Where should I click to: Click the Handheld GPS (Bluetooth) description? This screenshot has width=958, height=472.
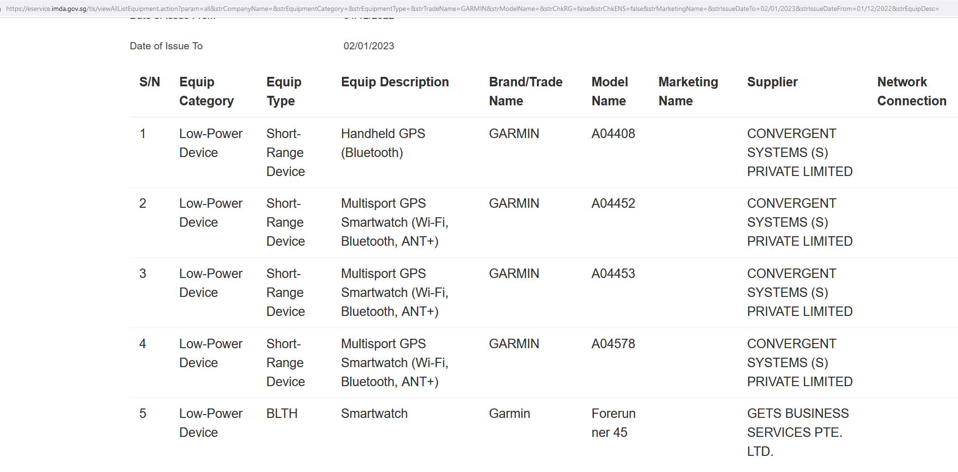383,143
